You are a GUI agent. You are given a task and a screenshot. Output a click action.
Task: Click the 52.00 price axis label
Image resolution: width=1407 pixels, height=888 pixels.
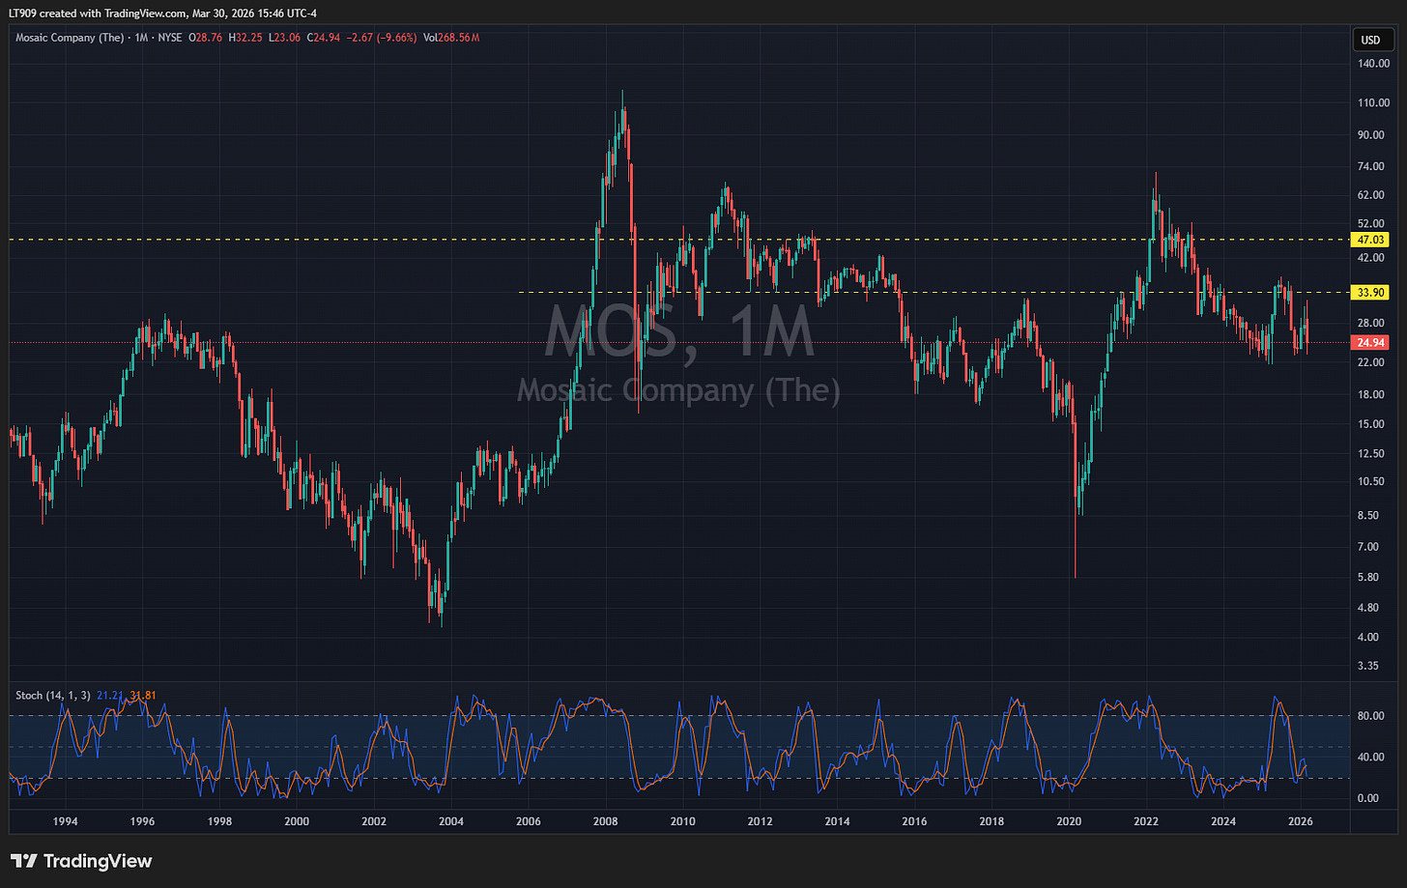point(1372,224)
